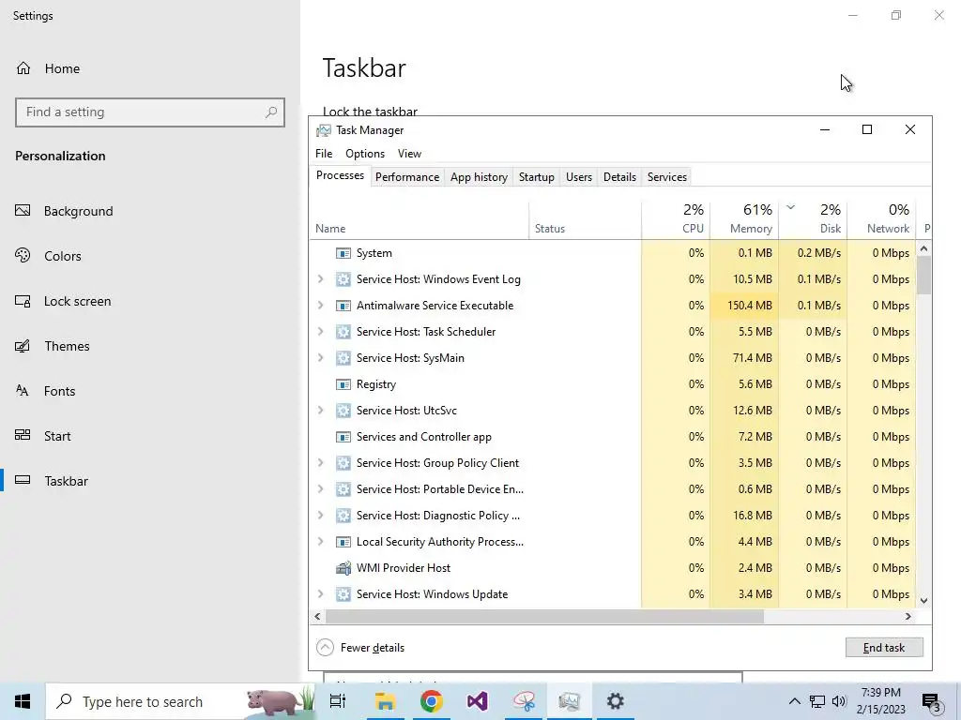Click the vertical scrollbar down arrow
Image resolution: width=961 pixels, height=720 pixels.
(x=923, y=601)
